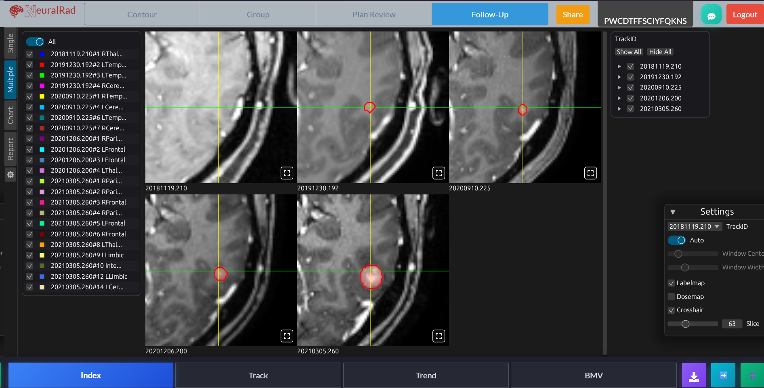Click the teal arrow export icon
The height and width of the screenshot is (388, 764).
point(723,375)
